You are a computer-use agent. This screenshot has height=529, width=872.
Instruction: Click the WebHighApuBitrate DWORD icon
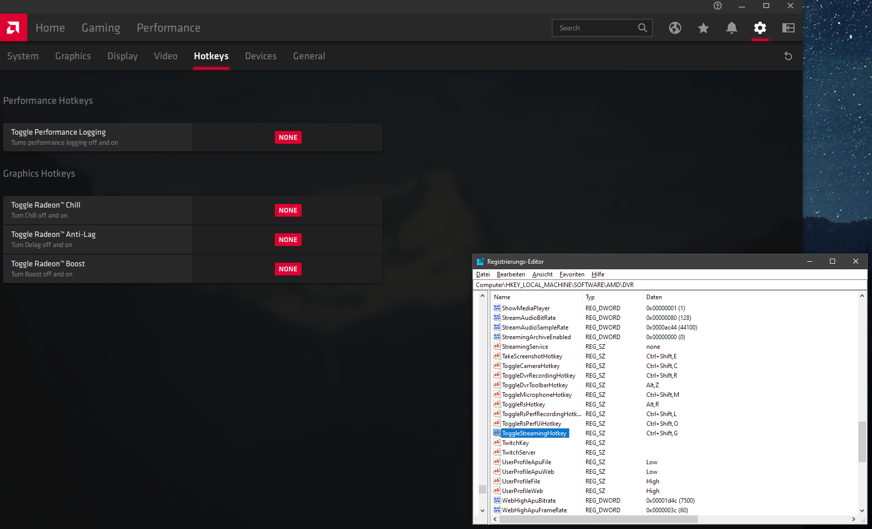click(497, 500)
